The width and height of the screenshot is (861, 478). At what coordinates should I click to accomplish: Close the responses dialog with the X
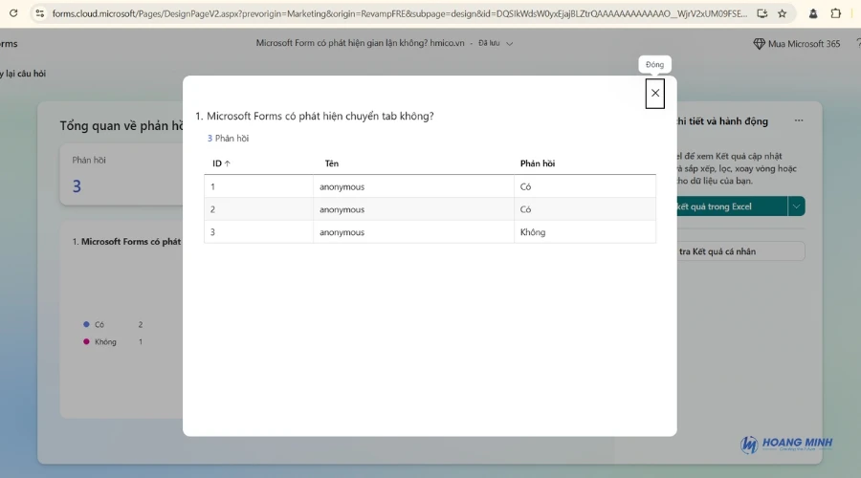point(654,94)
